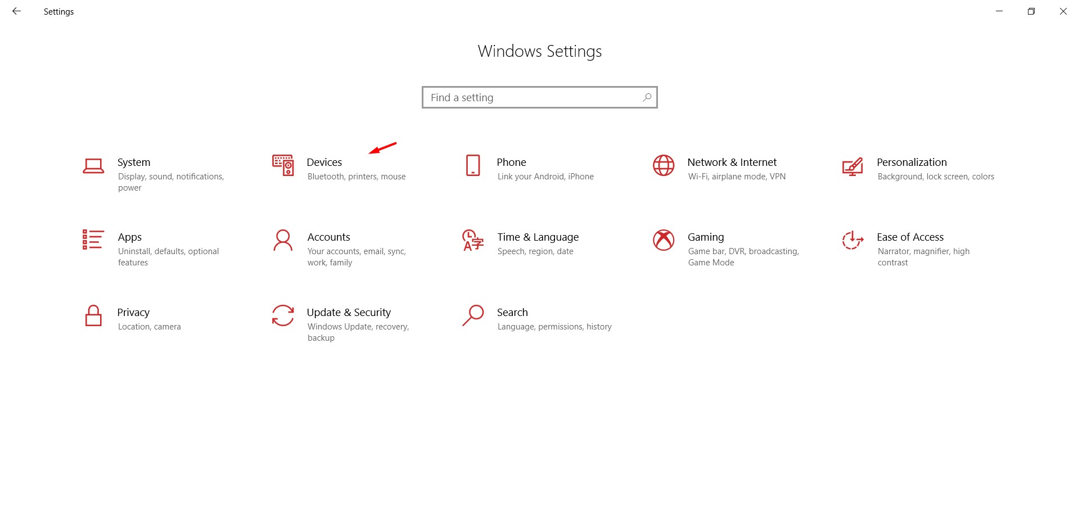Image resolution: width=1078 pixels, height=519 pixels.
Task: Select the Search magnifying glass tile icon
Action: 473,316
